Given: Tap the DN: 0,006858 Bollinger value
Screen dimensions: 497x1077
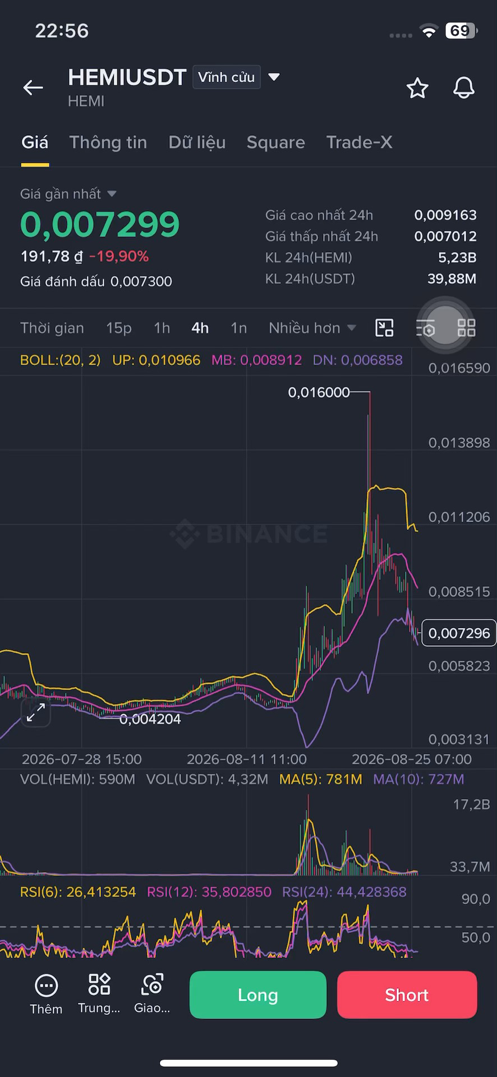Looking at the screenshot, I should [x=357, y=360].
